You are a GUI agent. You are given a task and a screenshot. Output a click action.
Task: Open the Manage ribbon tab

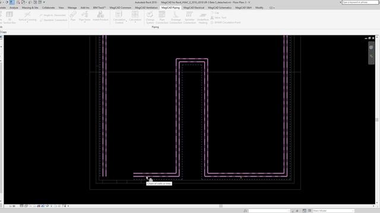pyautogui.click(x=72, y=8)
